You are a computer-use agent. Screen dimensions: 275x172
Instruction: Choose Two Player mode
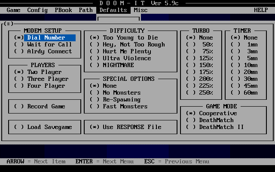coord(38,72)
